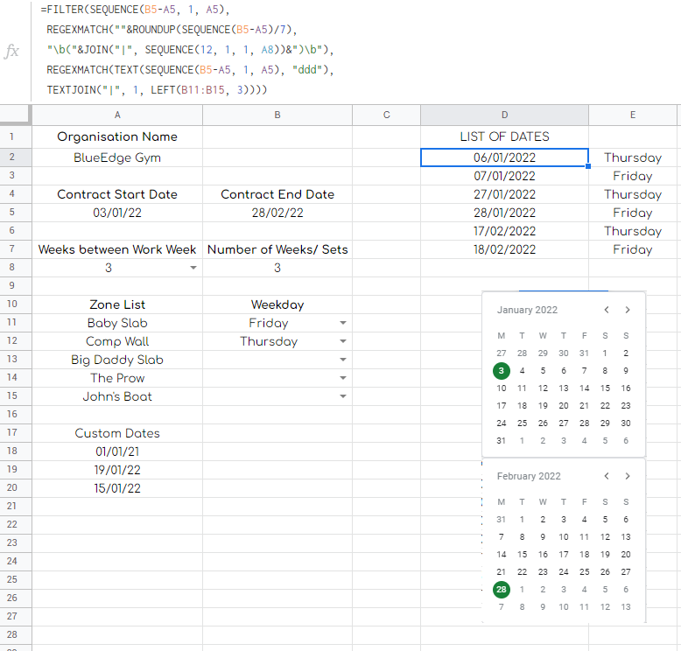Select Organisation Name cell

(117, 136)
